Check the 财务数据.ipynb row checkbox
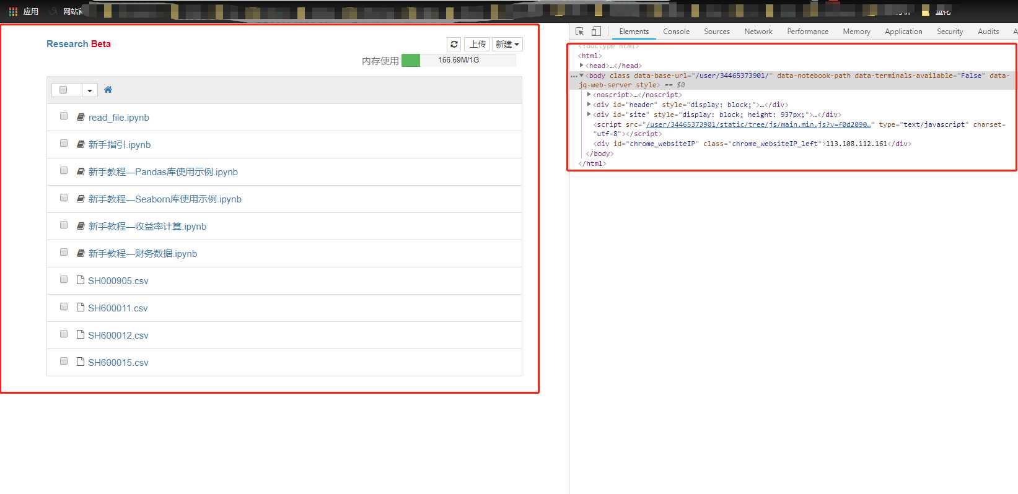Screen dimensions: 1018x494 (64, 252)
